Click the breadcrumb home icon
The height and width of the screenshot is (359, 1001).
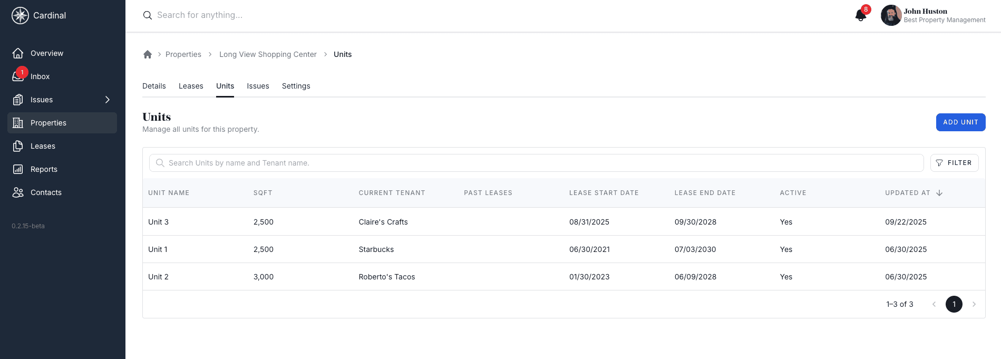pyautogui.click(x=148, y=54)
